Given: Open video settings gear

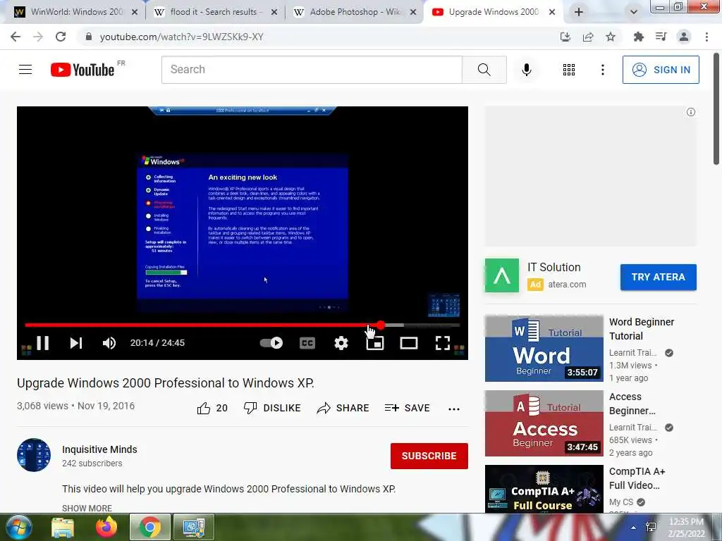Looking at the screenshot, I should (x=341, y=343).
